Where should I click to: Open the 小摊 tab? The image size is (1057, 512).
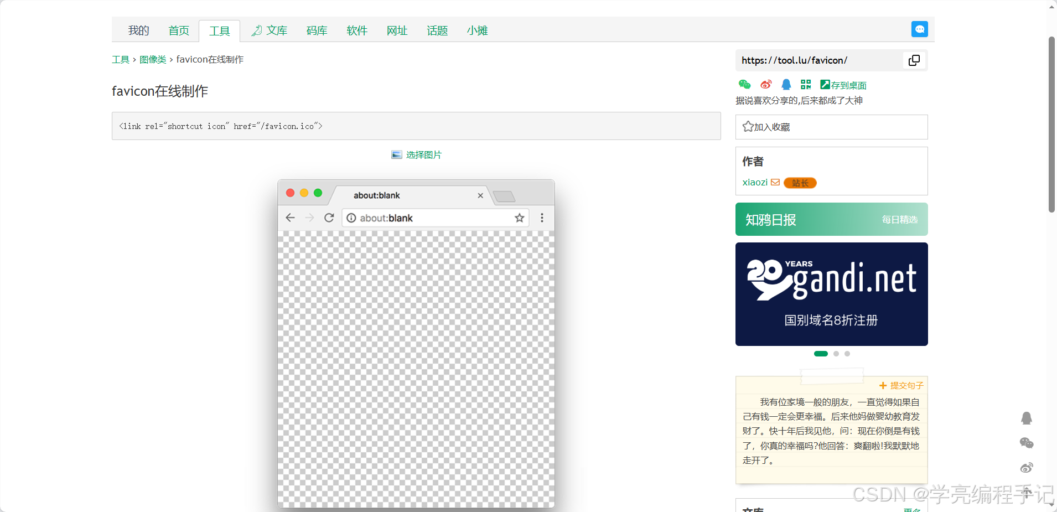point(477,30)
